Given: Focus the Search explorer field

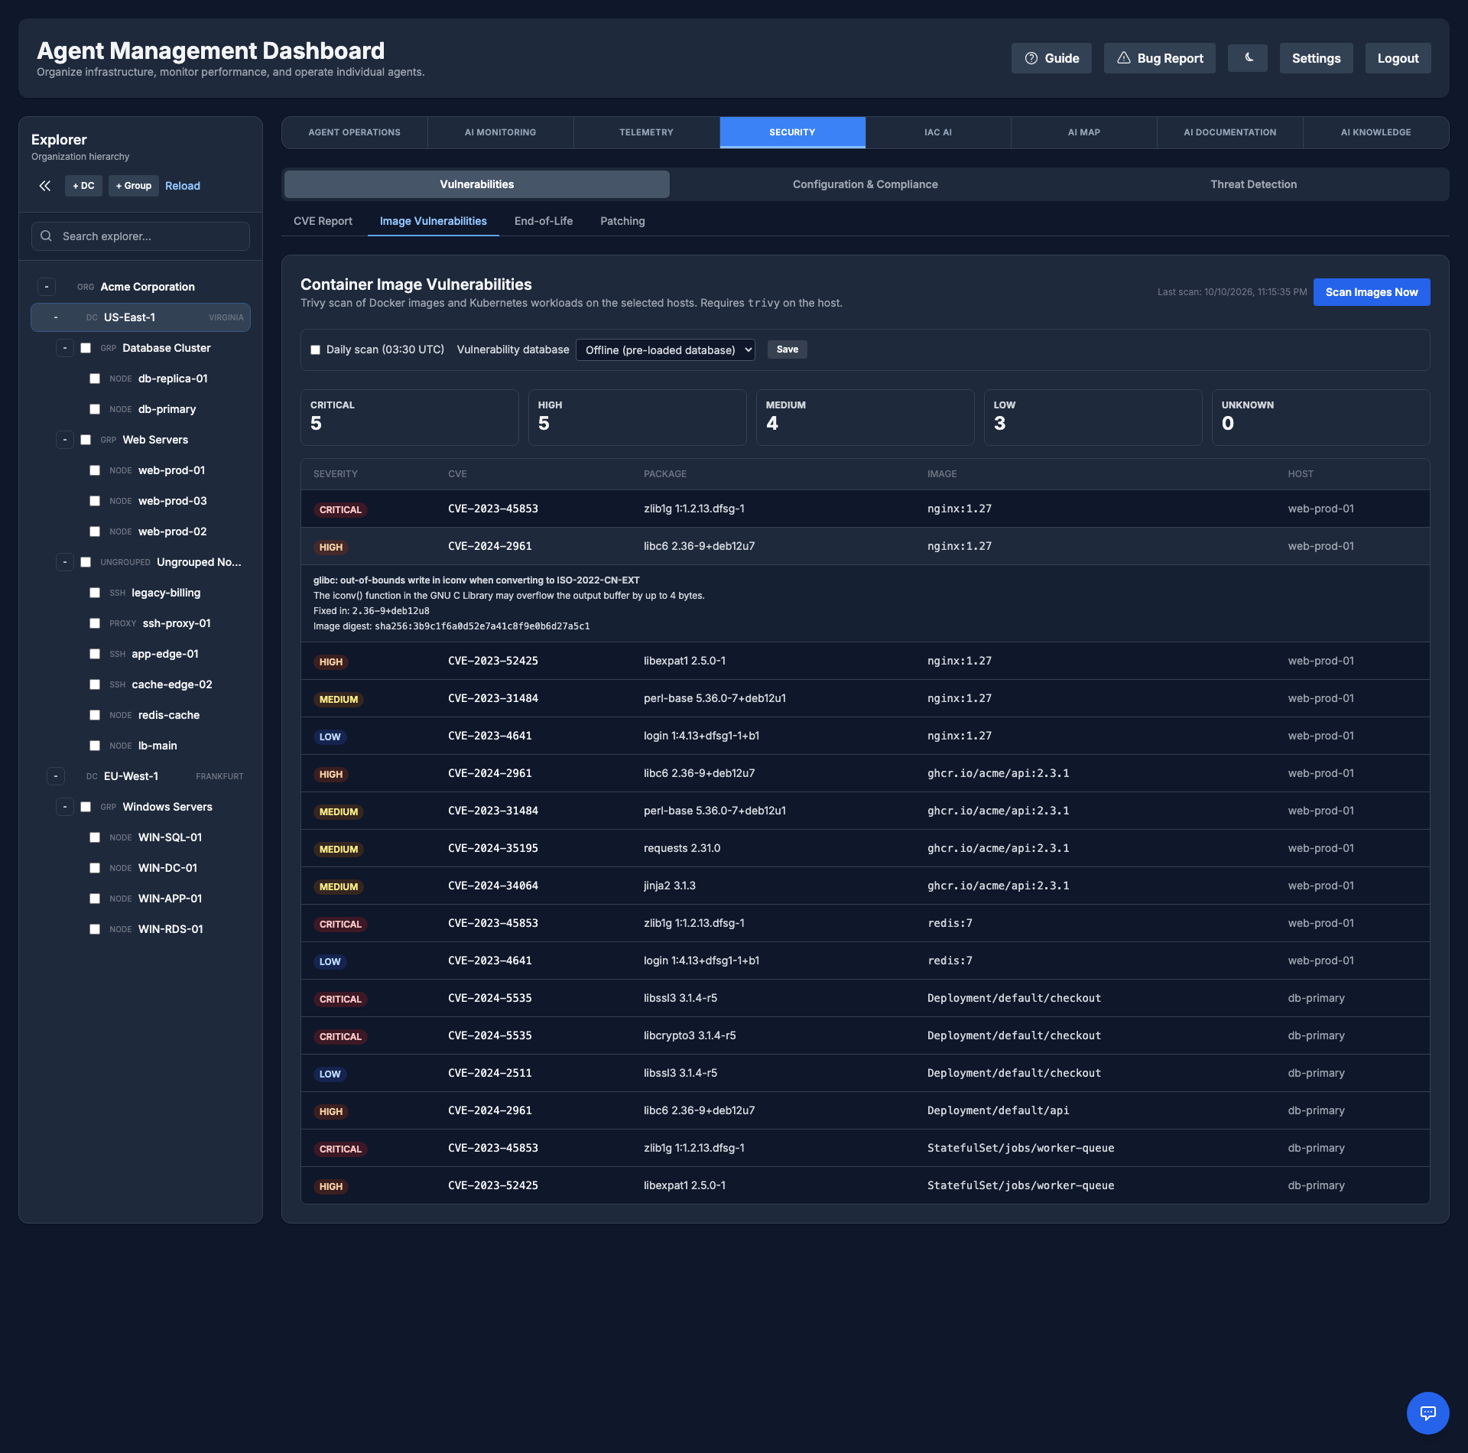Looking at the screenshot, I should tap(141, 236).
